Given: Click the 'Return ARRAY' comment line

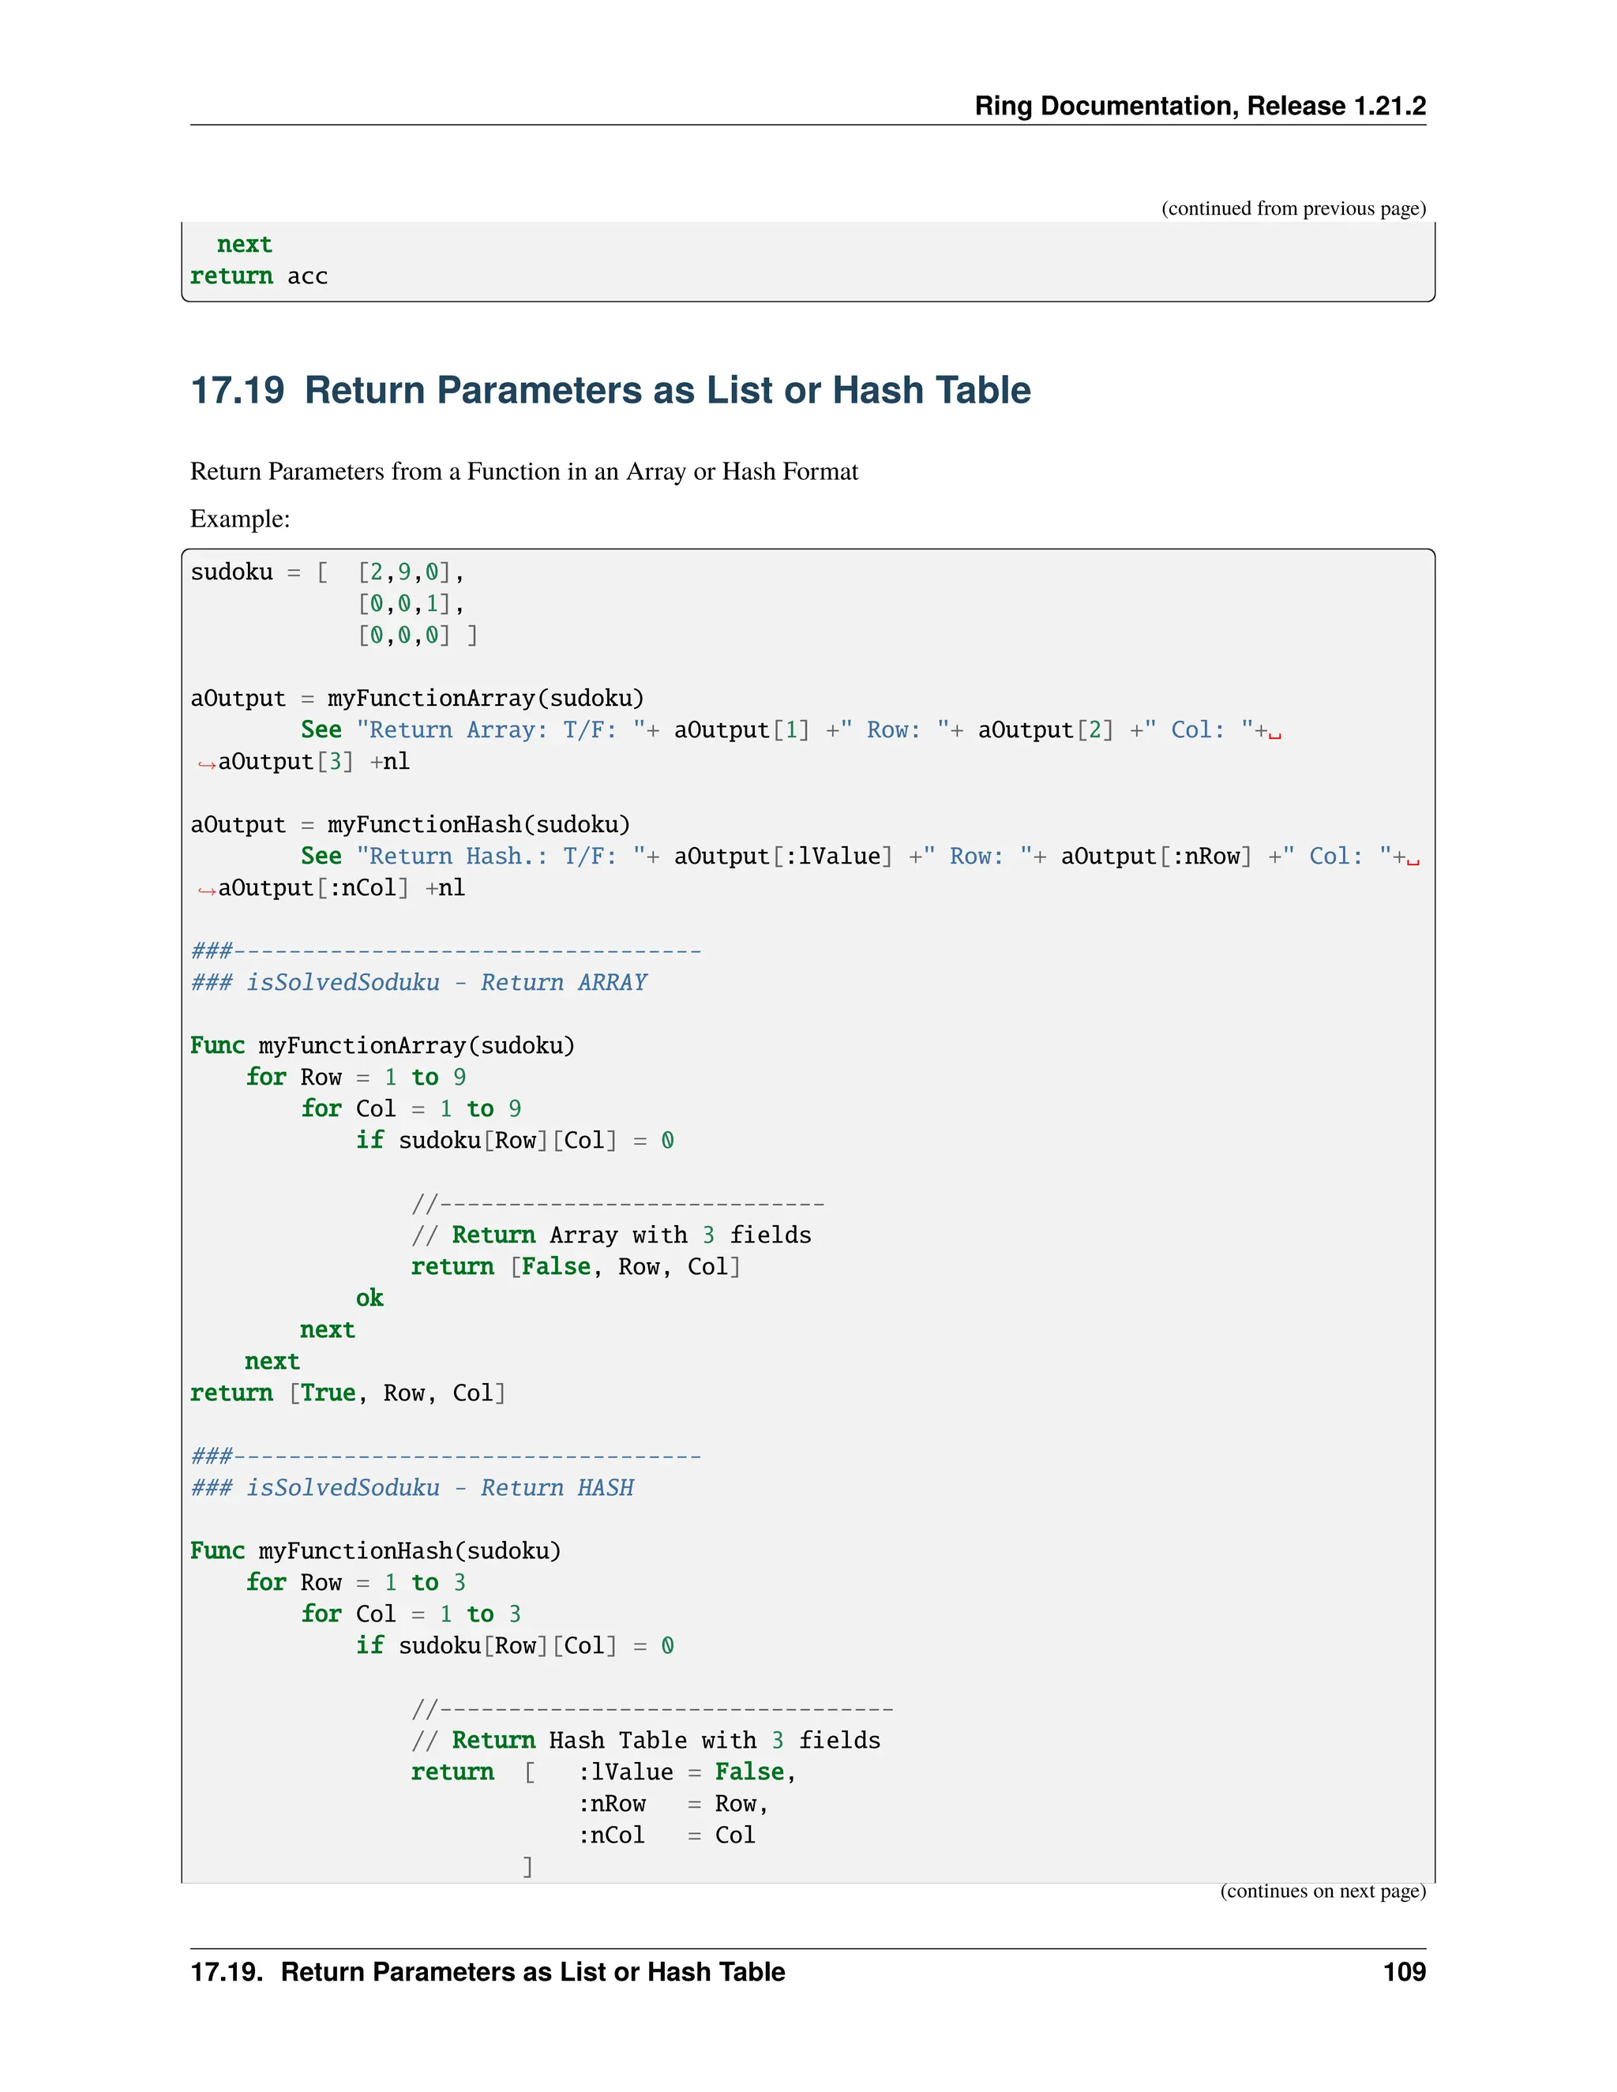Looking at the screenshot, I should [x=418, y=983].
